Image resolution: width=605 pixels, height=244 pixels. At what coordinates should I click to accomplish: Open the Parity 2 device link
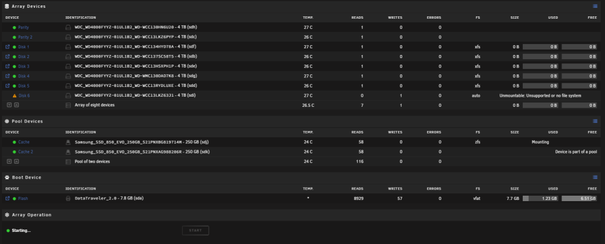tap(25, 37)
